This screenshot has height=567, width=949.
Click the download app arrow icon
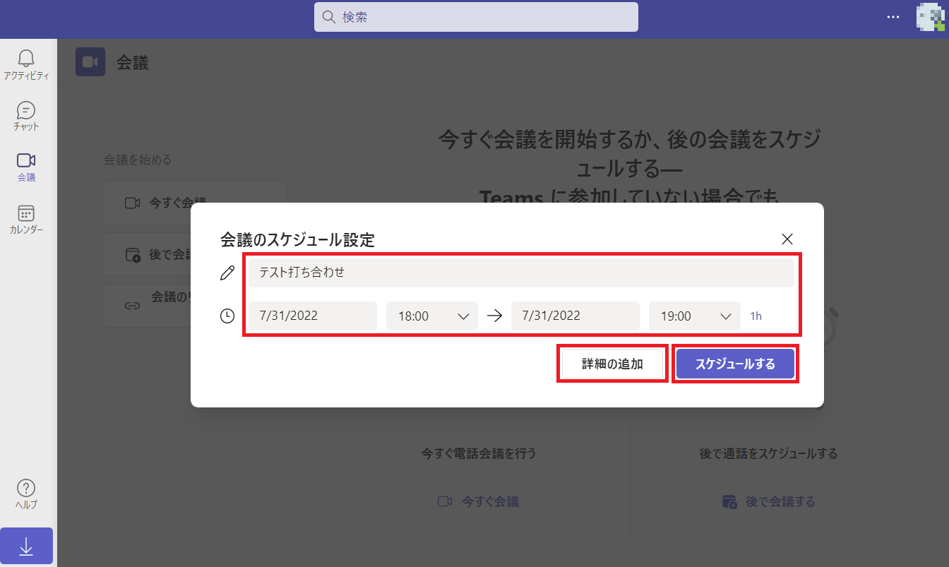coord(26,546)
